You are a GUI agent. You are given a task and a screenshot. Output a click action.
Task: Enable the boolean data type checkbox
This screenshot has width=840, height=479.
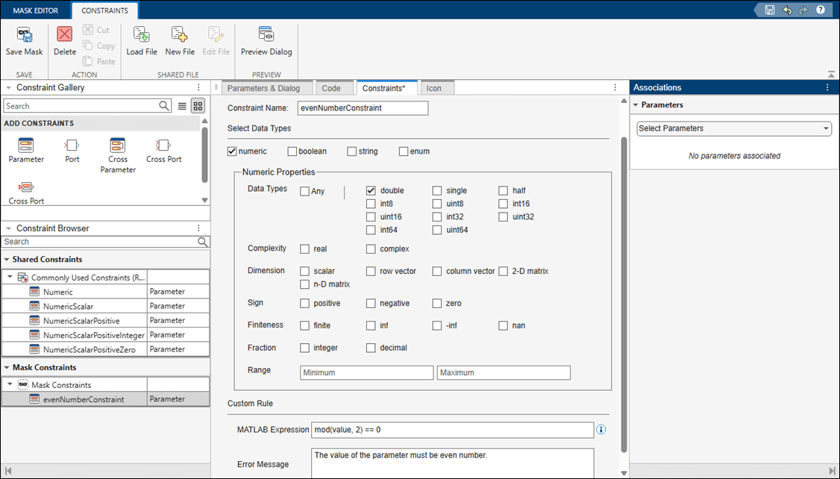point(292,151)
